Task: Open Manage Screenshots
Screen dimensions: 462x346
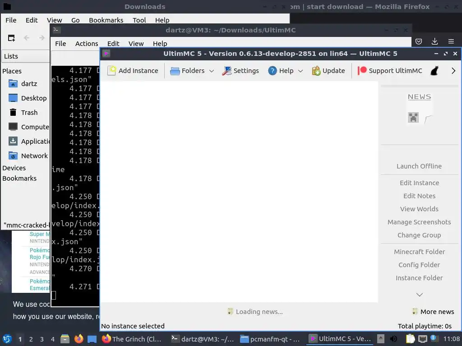Action: pyautogui.click(x=419, y=222)
